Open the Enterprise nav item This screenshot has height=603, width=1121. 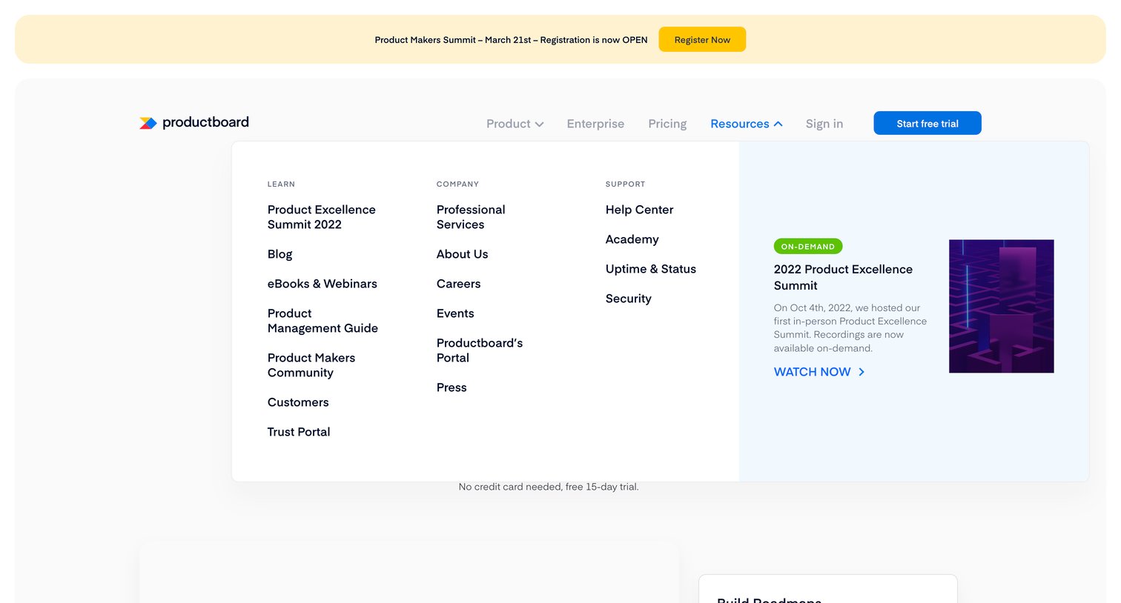point(595,124)
